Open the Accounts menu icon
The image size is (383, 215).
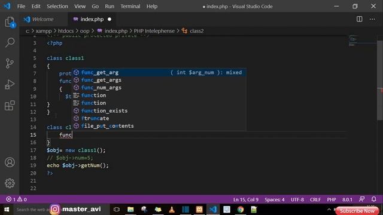(10, 162)
